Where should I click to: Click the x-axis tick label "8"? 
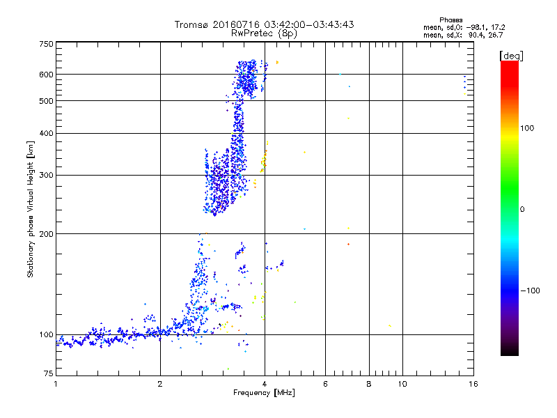pos(369,384)
